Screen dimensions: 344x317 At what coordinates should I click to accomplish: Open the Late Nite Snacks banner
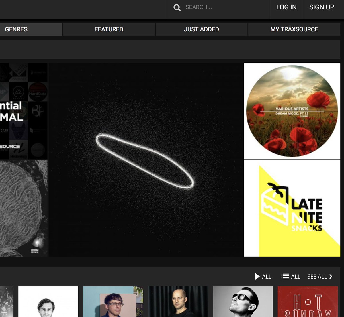pyautogui.click(x=292, y=208)
